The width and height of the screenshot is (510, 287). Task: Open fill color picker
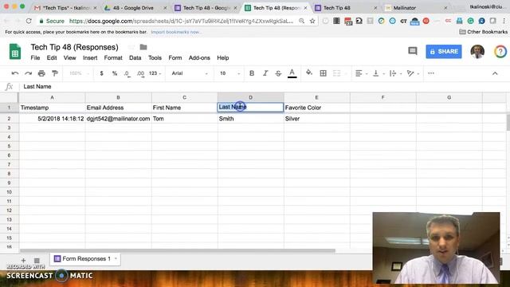pos(309,73)
